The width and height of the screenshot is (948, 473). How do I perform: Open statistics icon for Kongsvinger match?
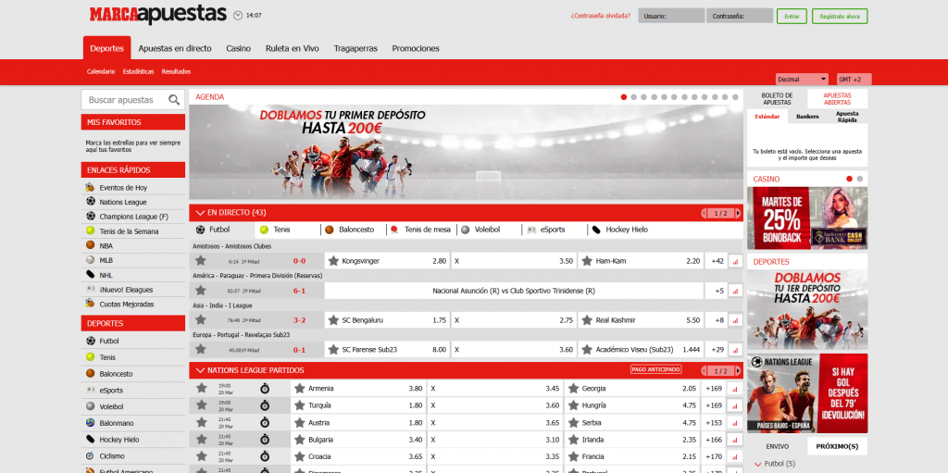(x=735, y=261)
